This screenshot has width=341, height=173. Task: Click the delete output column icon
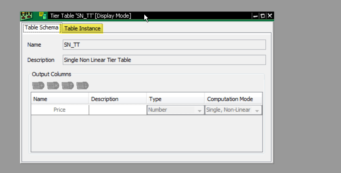coord(53,85)
